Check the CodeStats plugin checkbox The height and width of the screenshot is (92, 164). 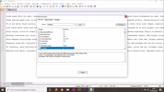(x=39, y=41)
